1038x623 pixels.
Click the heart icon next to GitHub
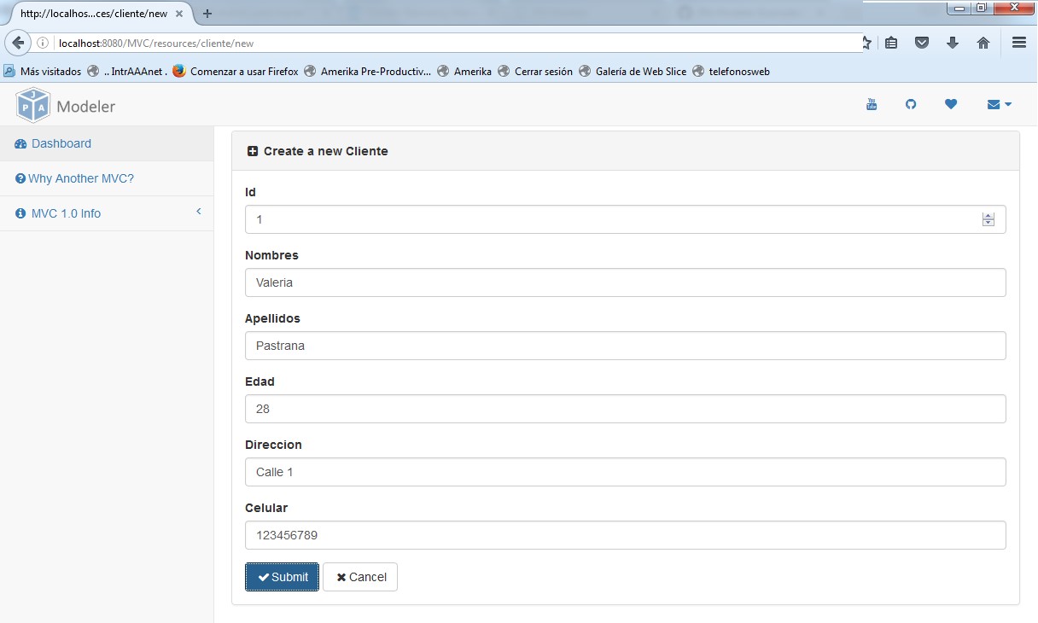tap(951, 103)
